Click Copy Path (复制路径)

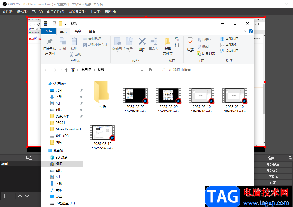click(92, 39)
